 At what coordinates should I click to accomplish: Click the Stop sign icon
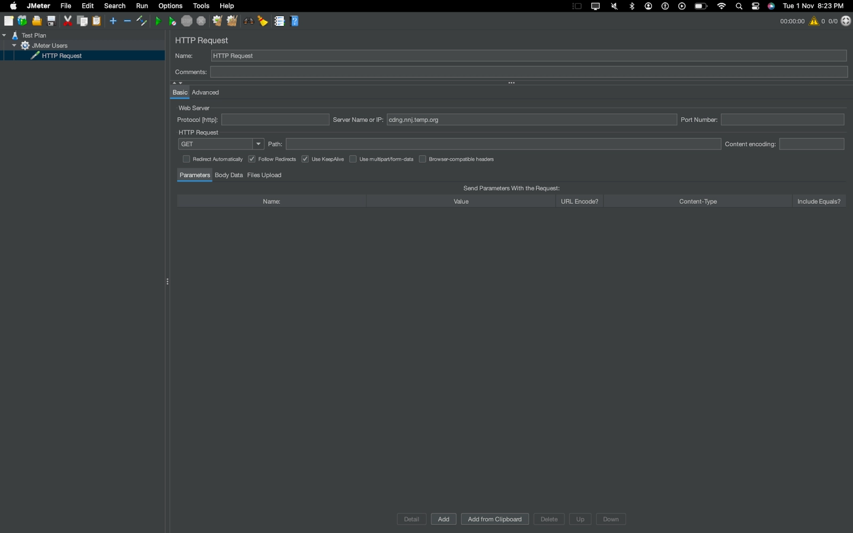coord(187,21)
